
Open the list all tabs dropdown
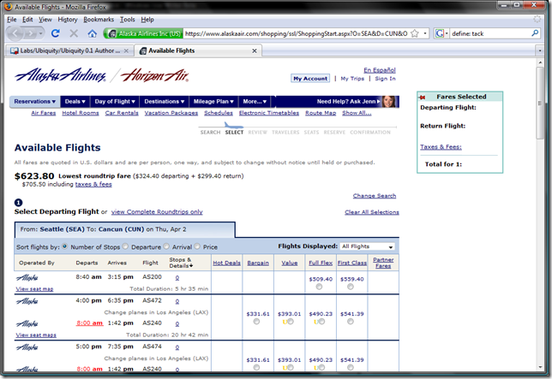pyautogui.click(x=540, y=51)
